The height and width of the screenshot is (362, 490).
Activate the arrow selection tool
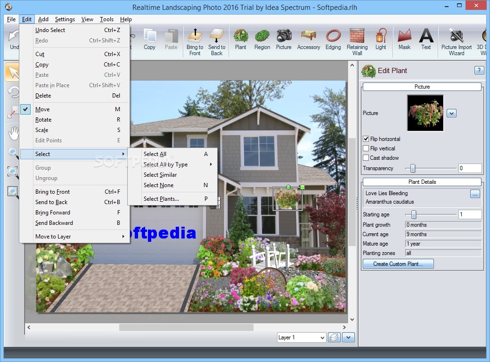[x=13, y=72]
